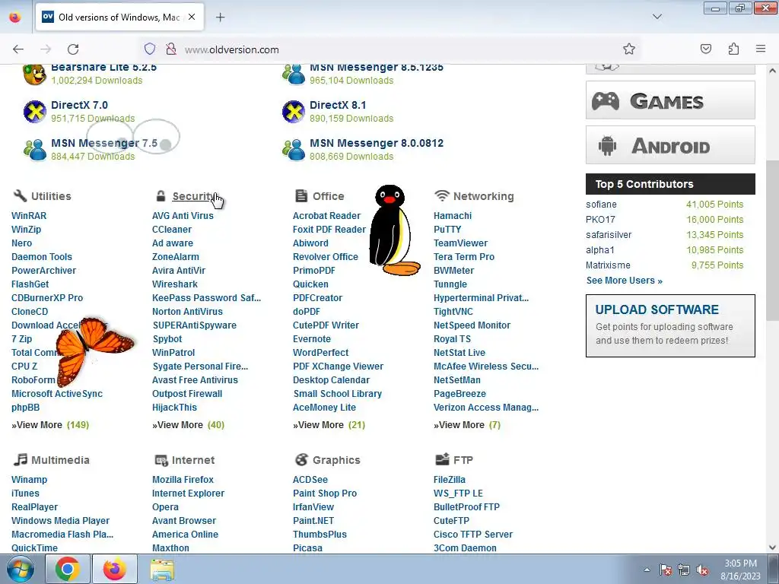Click the insecure connection padlock icon
This screenshot has height=584, width=779.
point(171,49)
